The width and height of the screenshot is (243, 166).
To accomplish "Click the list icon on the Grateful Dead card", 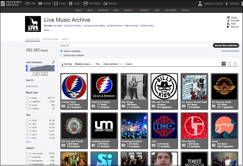I will tap(63, 106).
